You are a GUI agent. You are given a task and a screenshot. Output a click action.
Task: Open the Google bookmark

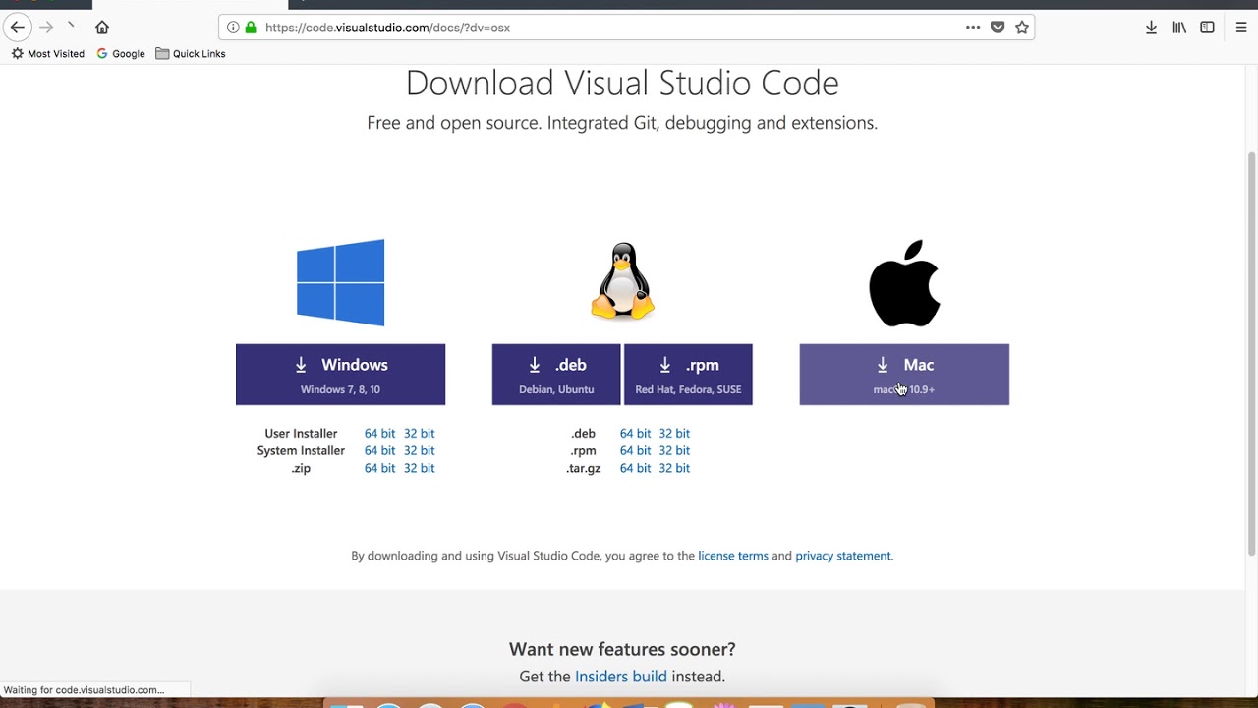click(121, 54)
